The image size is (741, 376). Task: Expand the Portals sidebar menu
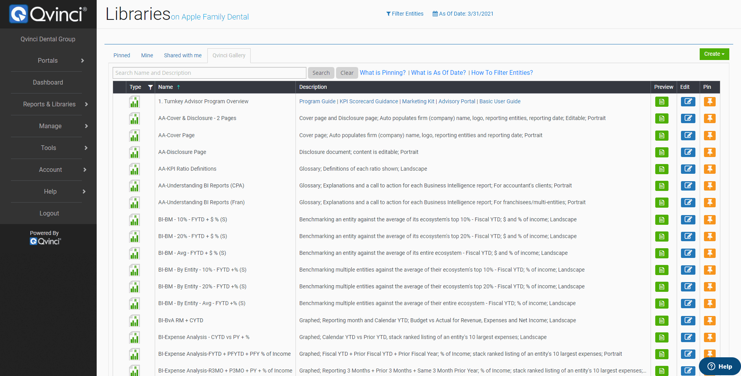(48, 61)
